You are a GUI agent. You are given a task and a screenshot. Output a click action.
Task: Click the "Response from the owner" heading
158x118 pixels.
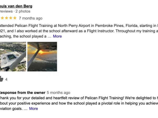point(22,93)
